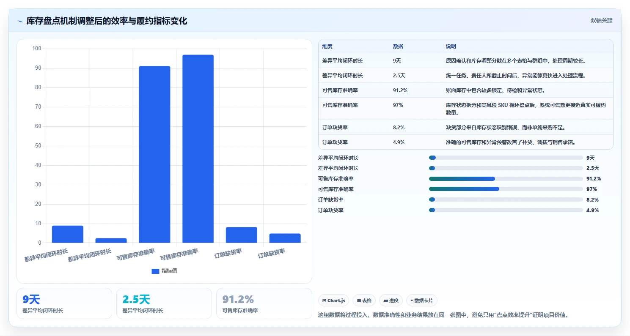Click the icon on the 表格 chip
This screenshot has width=630, height=336.
coord(359,301)
